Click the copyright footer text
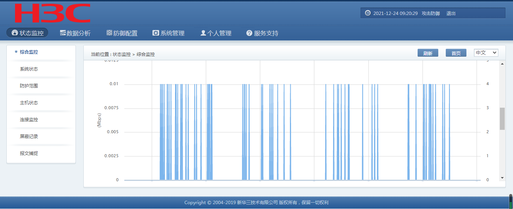Viewport: 513px width, 209px height. [x=256, y=203]
